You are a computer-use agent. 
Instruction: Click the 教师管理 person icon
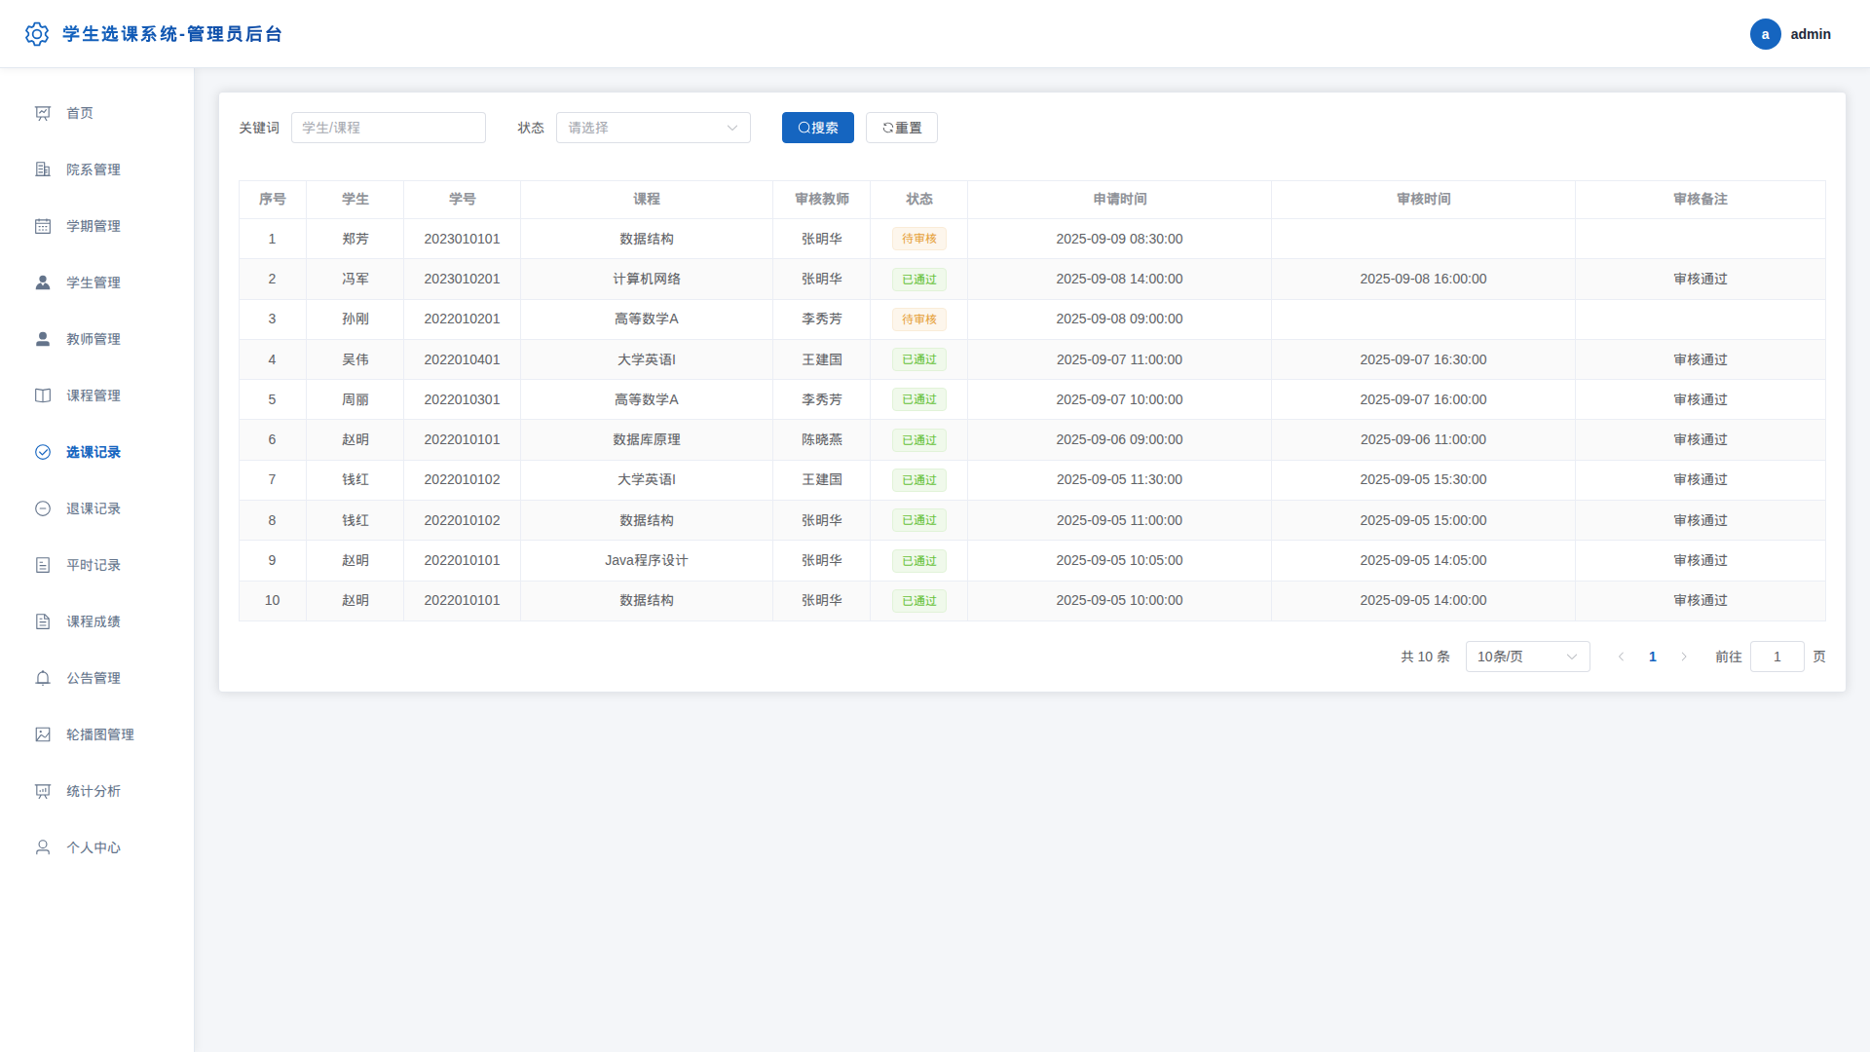[43, 339]
